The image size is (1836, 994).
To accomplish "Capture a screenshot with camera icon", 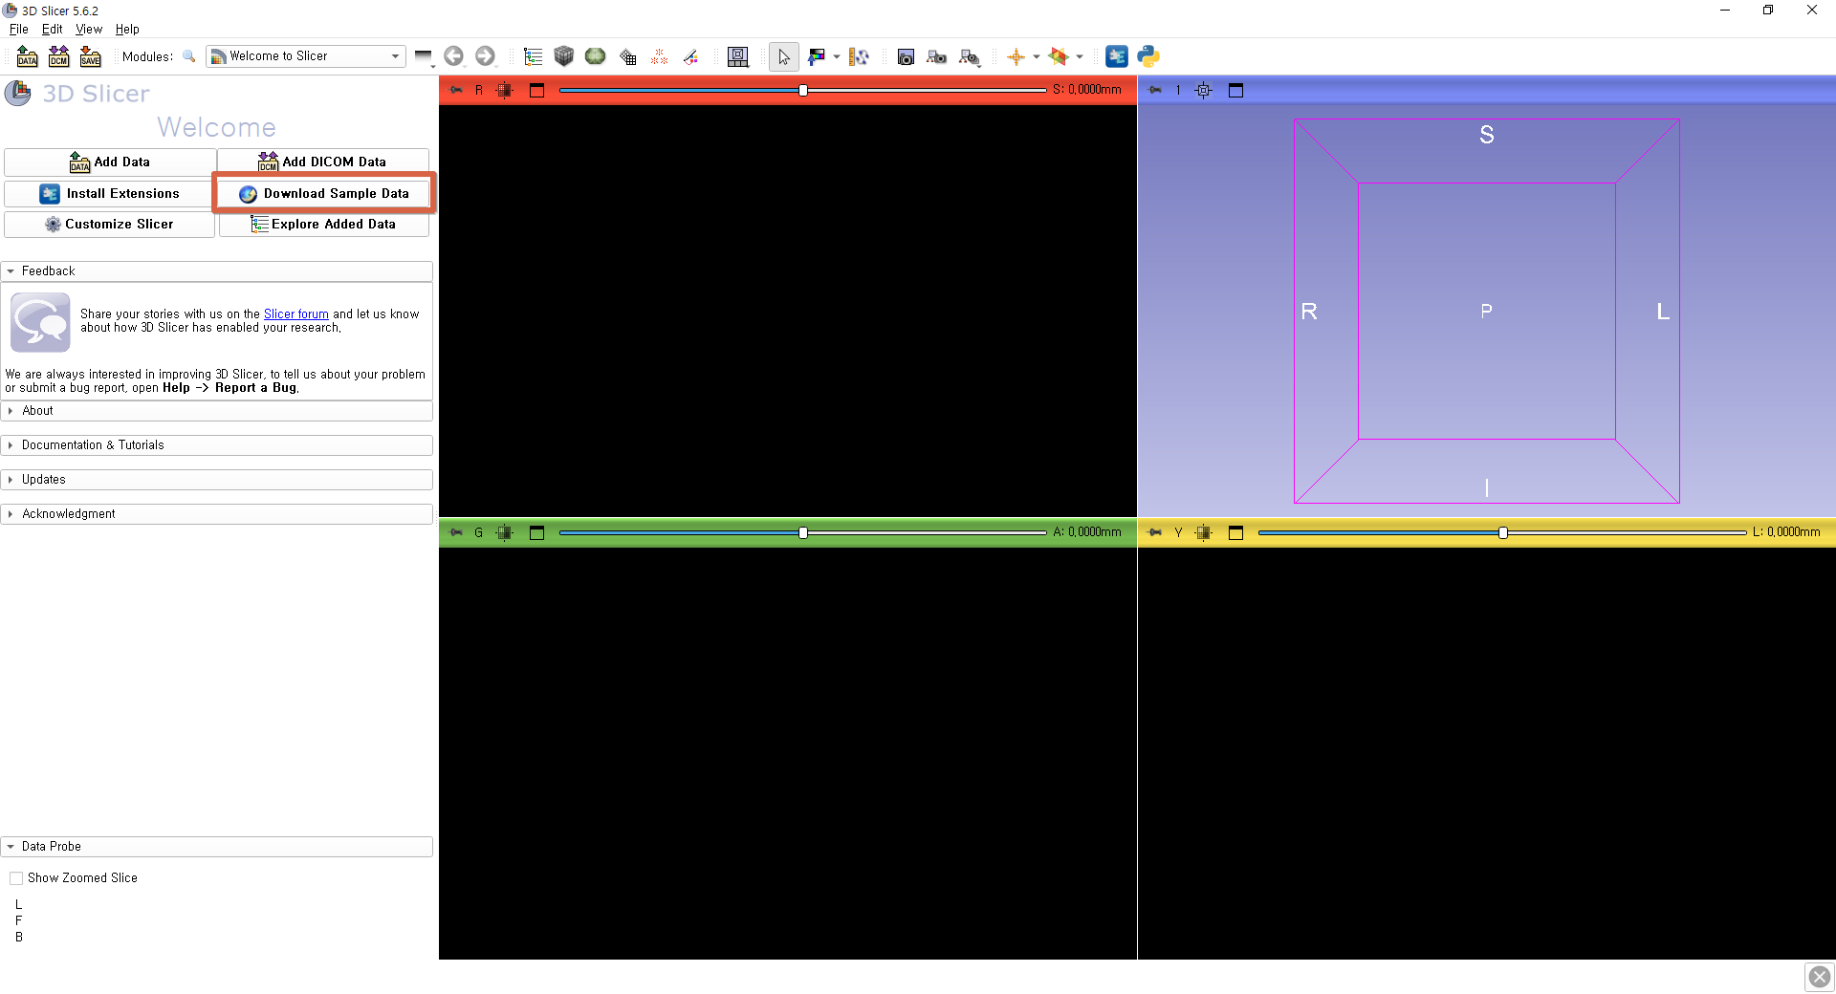I will tap(906, 56).
